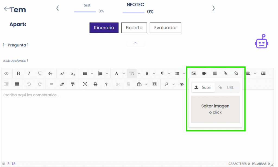Open the font size TI button

tap(132, 73)
